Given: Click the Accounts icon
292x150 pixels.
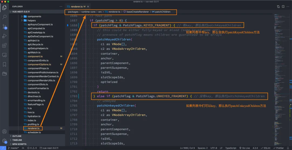Looking at the screenshot, I should [4, 132].
